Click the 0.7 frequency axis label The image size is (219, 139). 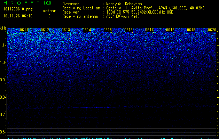point(2,115)
